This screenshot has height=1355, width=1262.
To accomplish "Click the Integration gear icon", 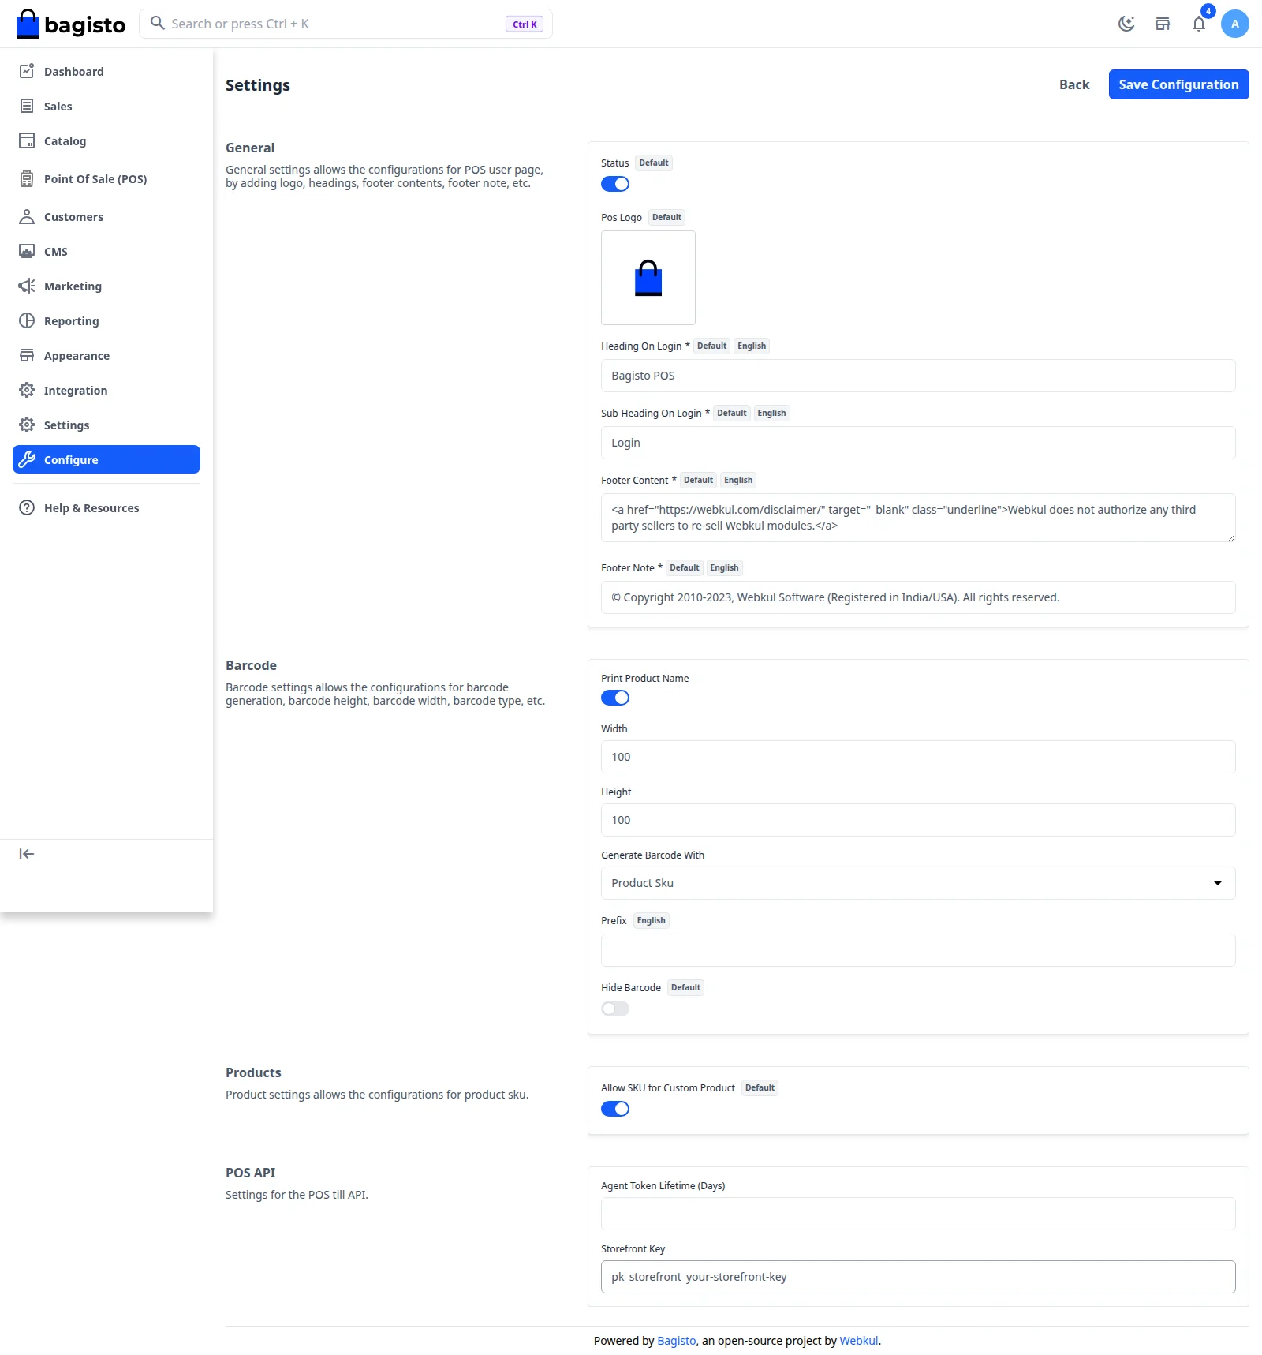I will click(27, 390).
